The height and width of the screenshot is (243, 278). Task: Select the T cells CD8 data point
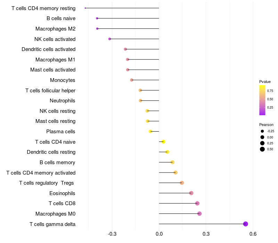pyautogui.click(x=197, y=203)
